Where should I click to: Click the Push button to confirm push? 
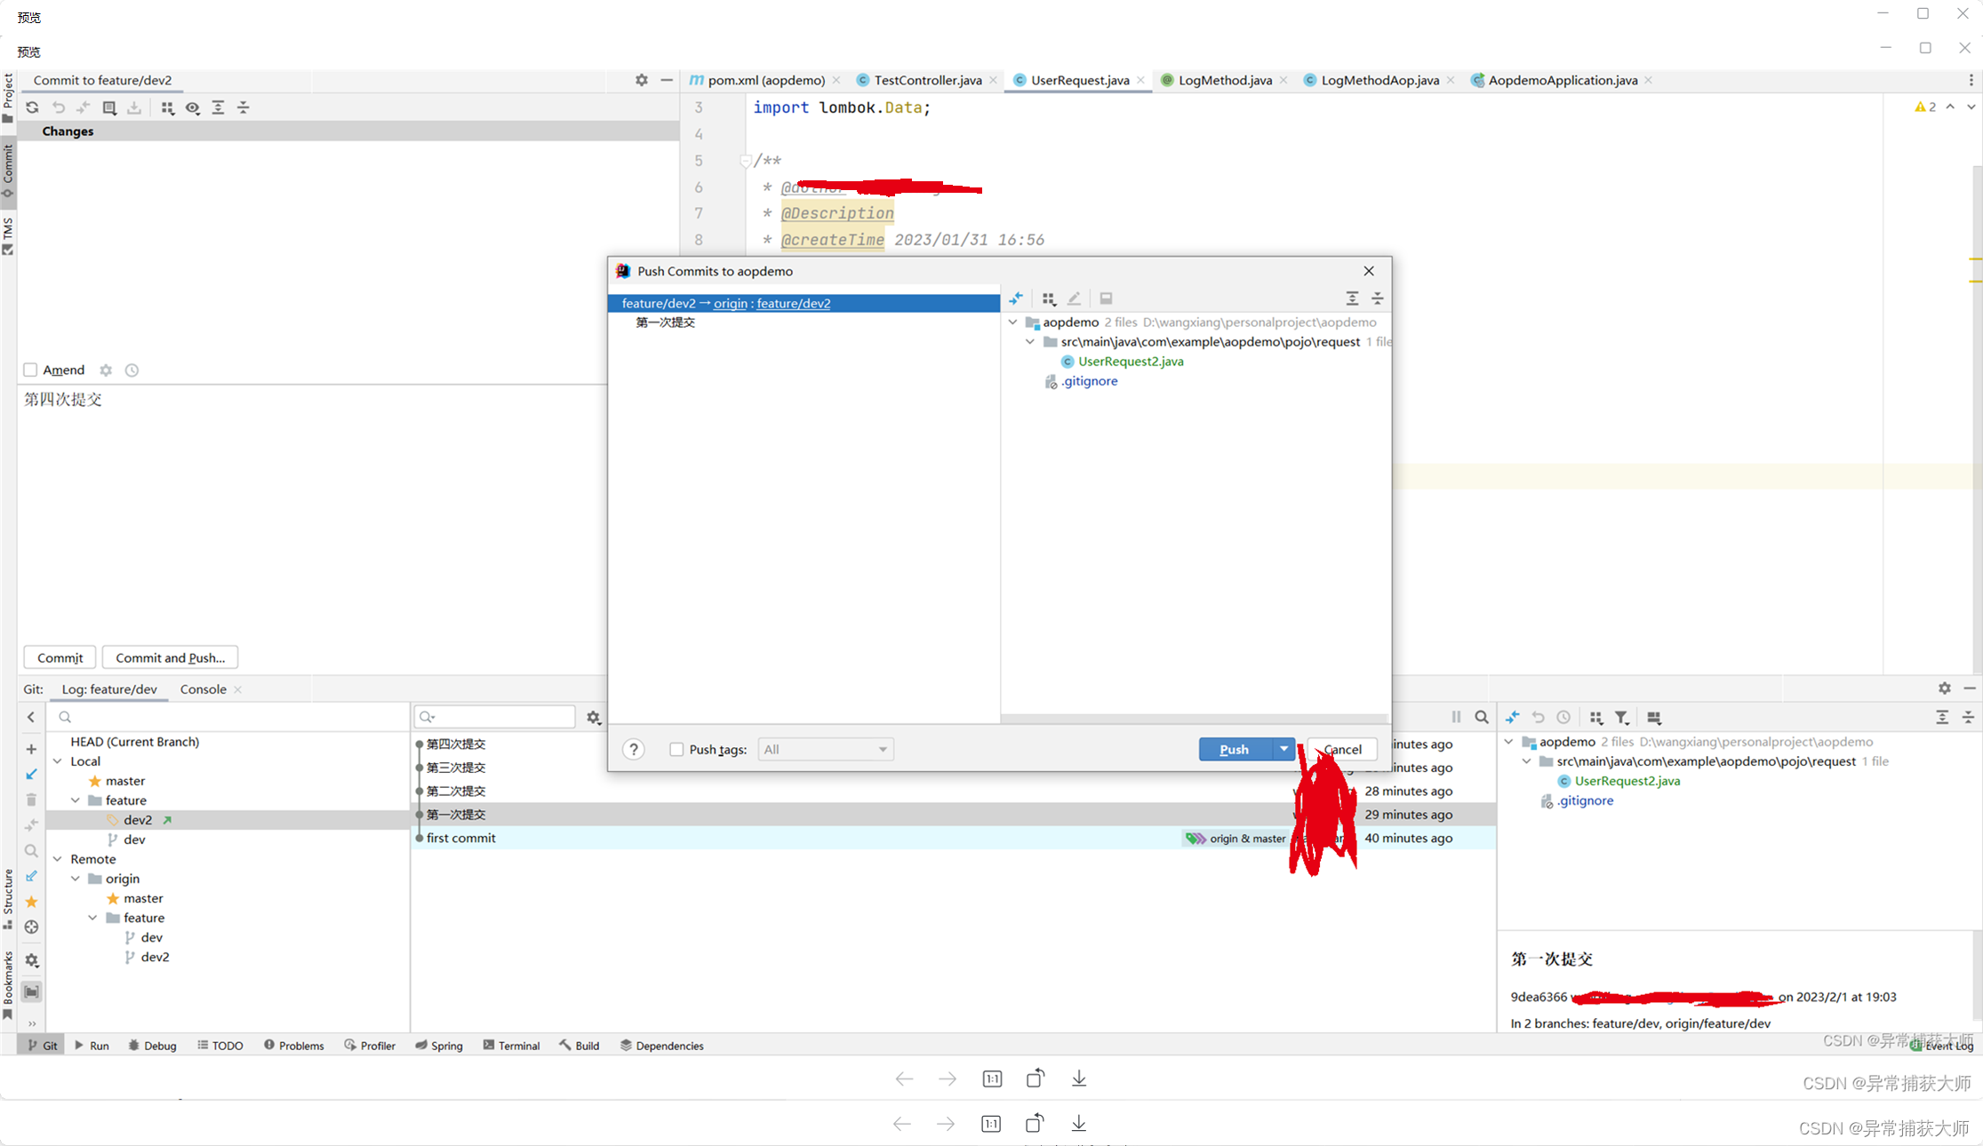(x=1234, y=749)
